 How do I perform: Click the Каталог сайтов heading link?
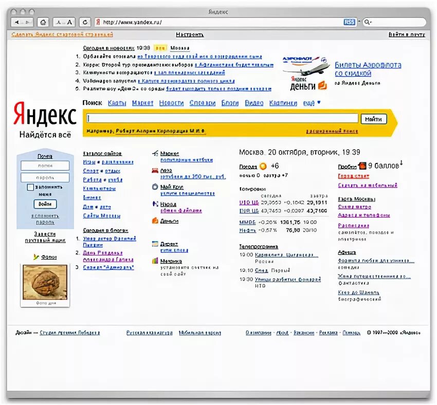coord(102,154)
